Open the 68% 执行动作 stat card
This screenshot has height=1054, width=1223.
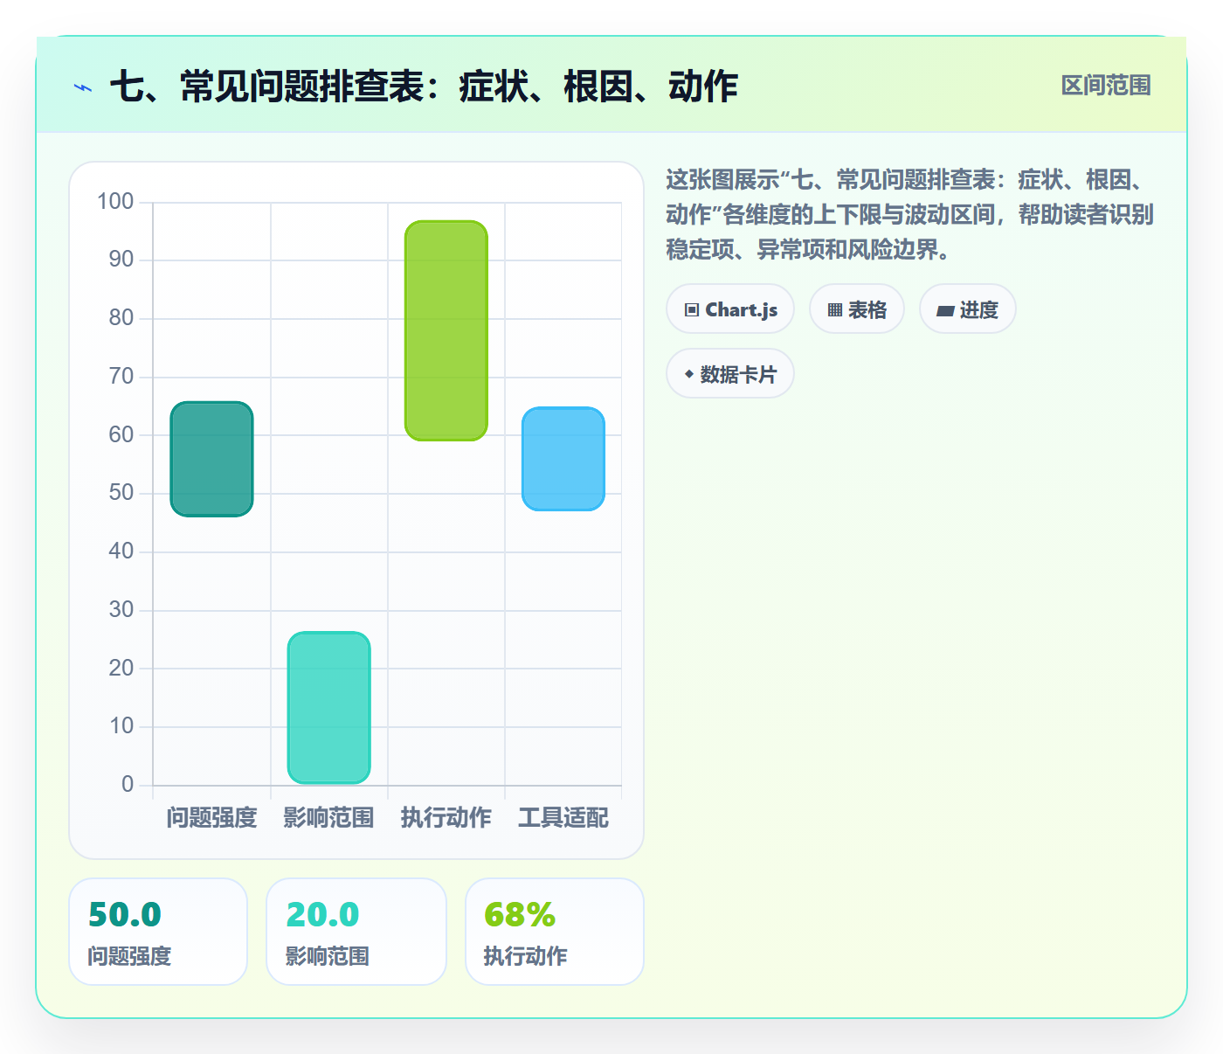(x=555, y=932)
